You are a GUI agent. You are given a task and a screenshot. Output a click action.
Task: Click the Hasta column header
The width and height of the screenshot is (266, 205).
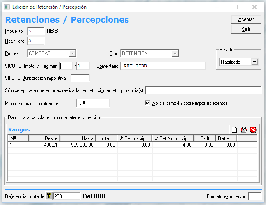coord(78,138)
